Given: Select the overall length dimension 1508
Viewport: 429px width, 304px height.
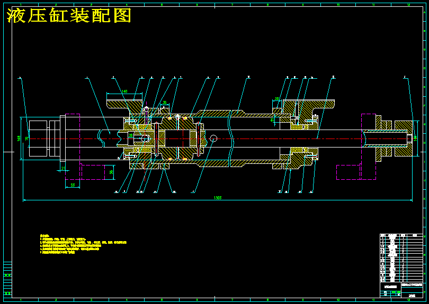Looking at the screenshot, I should pos(218,198).
